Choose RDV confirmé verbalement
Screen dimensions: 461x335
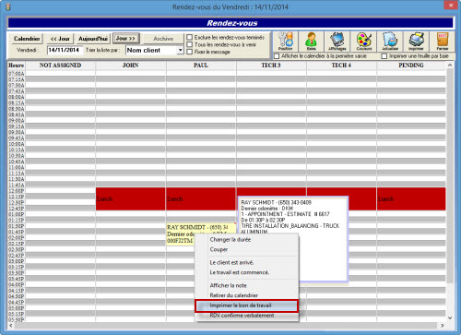pyautogui.click(x=242, y=316)
